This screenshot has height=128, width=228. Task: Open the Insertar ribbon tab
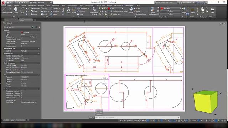click(x=16, y=5)
